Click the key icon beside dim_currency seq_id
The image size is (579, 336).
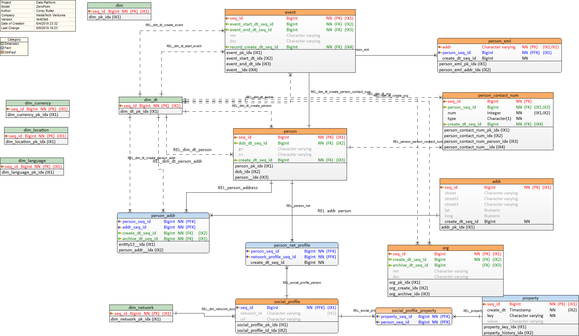(x=8, y=109)
